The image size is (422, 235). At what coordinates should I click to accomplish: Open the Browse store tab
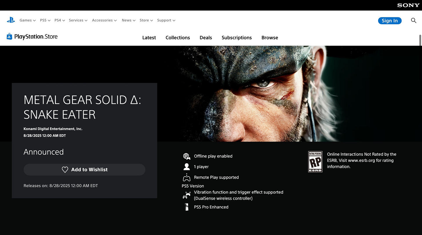point(270,38)
